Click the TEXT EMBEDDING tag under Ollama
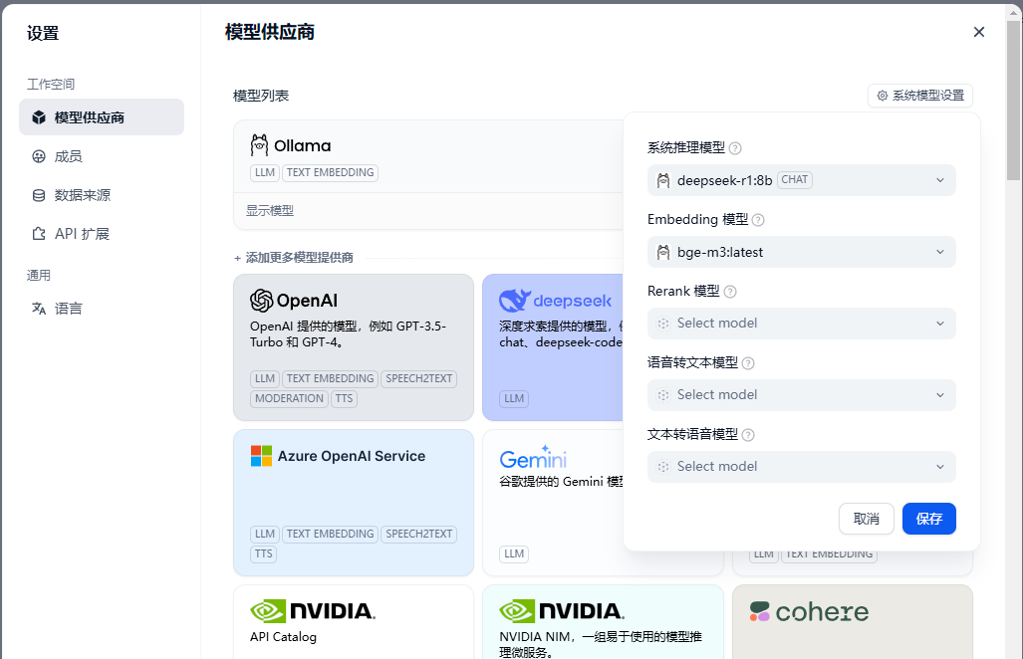 [x=330, y=173]
